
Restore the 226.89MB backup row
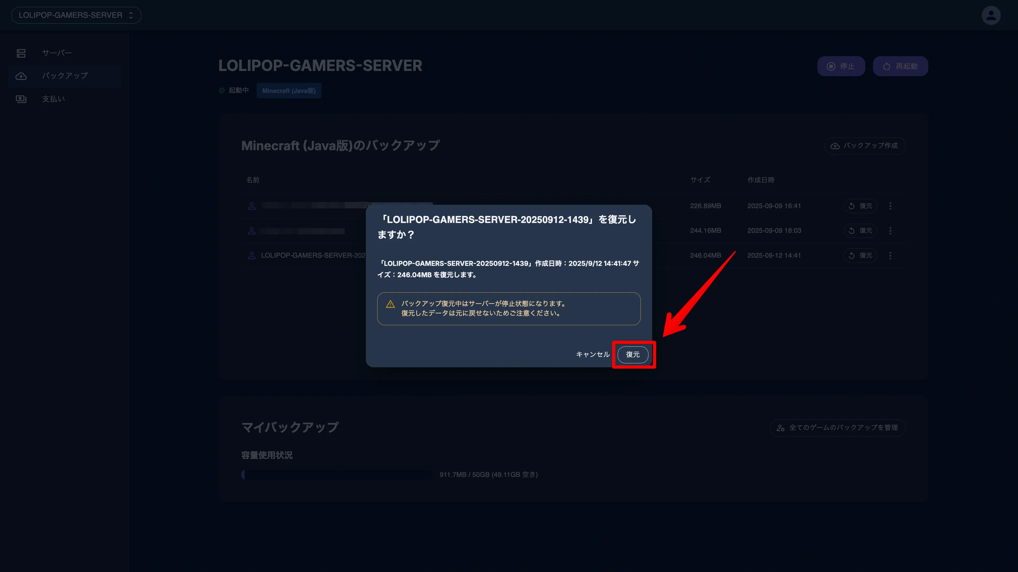pos(860,206)
